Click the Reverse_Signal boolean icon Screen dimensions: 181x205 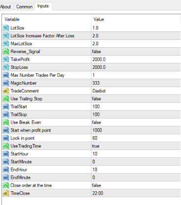coord(6,52)
